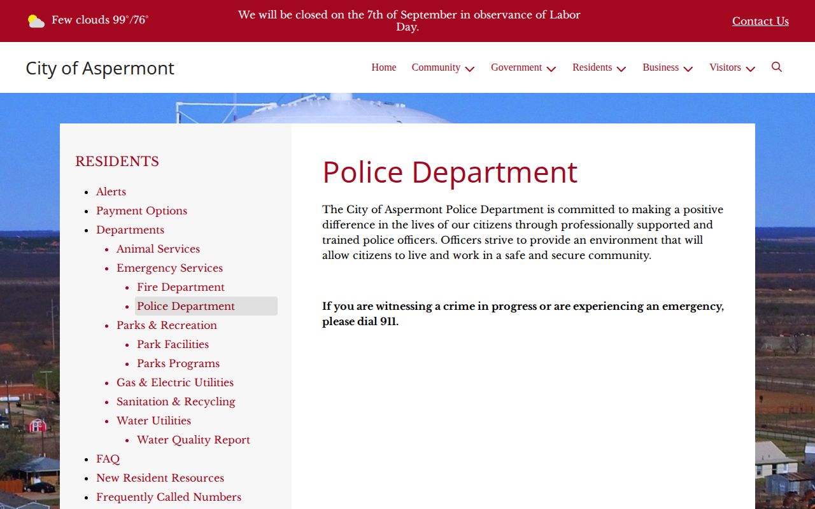
Task: Open Payment Options in the sidebar
Action: 141,211
